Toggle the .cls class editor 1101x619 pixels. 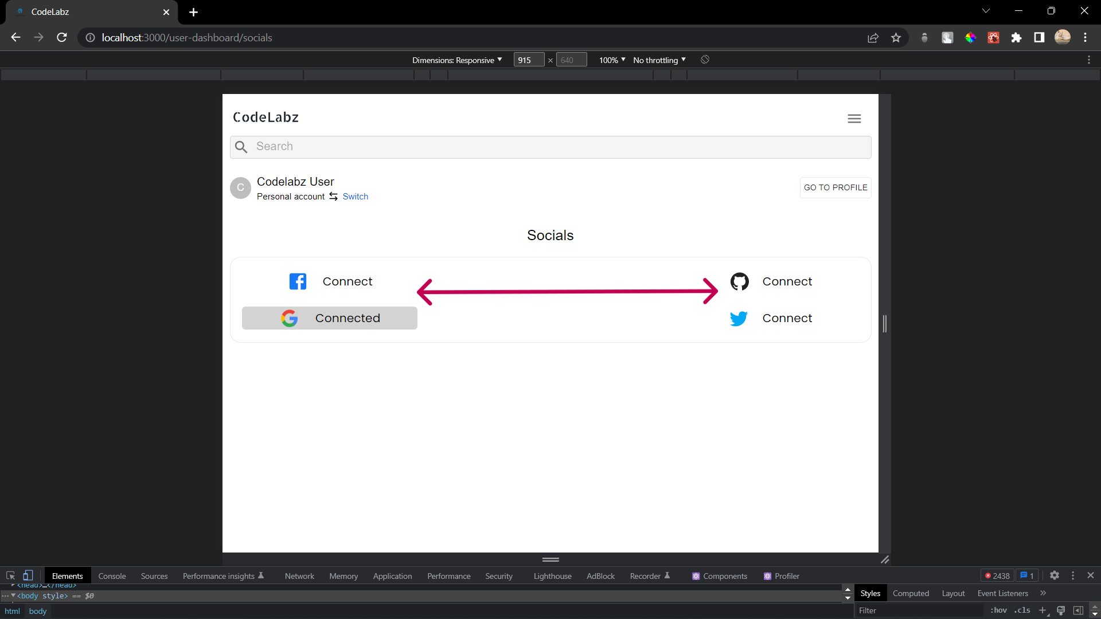tap(1023, 610)
